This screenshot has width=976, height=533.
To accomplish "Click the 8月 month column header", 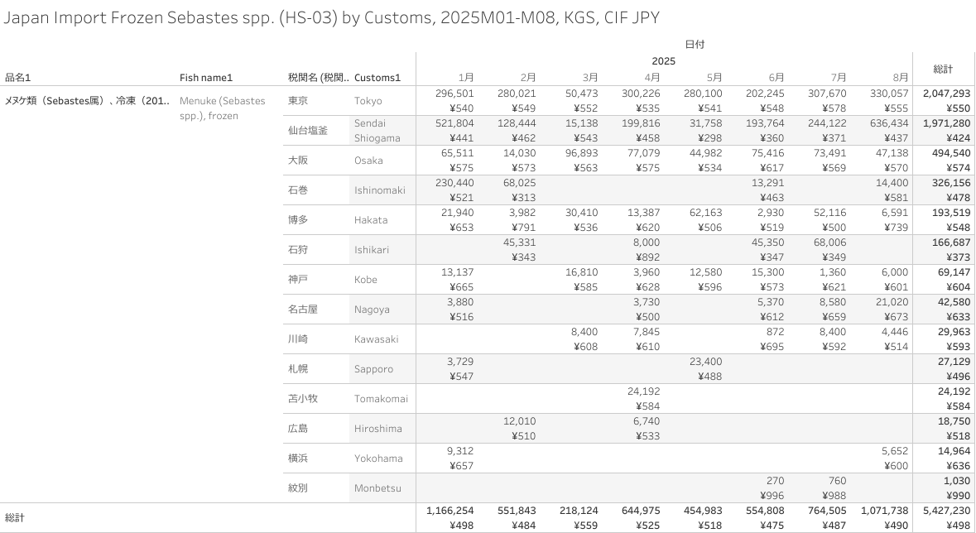I will [x=900, y=77].
